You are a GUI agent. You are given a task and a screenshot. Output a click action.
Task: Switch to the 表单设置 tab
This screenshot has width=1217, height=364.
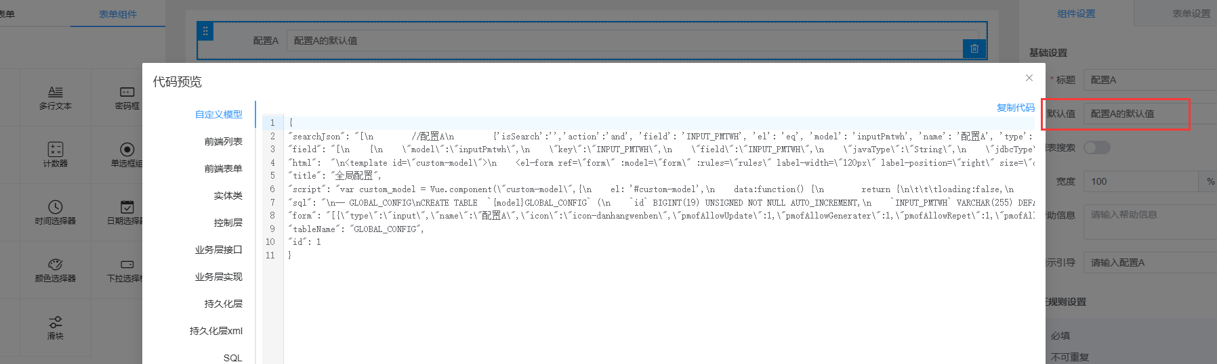click(x=1191, y=14)
